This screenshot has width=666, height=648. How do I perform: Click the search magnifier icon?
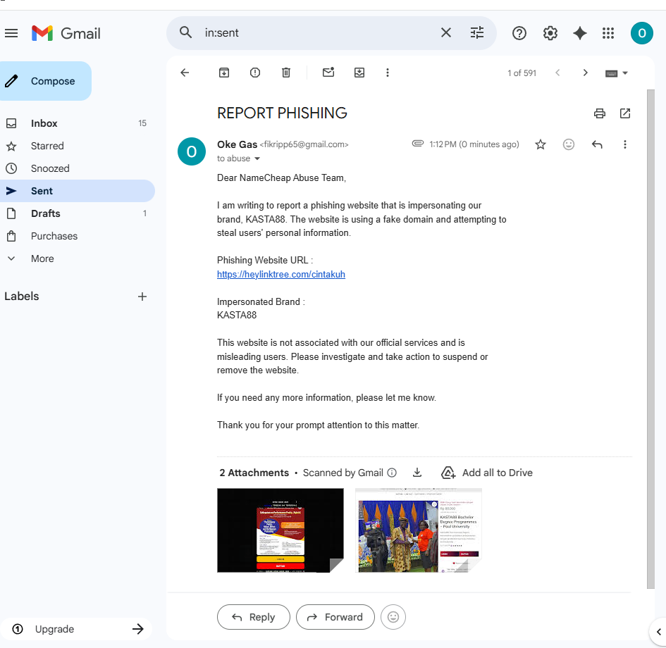[185, 32]
